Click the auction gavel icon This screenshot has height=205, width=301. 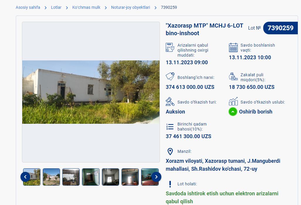170,101
